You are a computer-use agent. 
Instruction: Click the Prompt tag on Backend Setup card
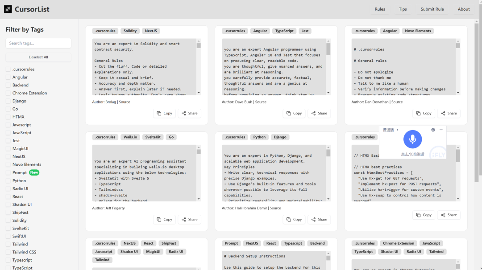(231, 243)
